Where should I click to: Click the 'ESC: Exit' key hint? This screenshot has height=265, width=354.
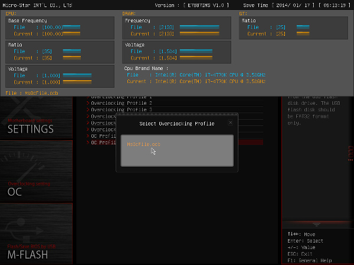[300, 254]
